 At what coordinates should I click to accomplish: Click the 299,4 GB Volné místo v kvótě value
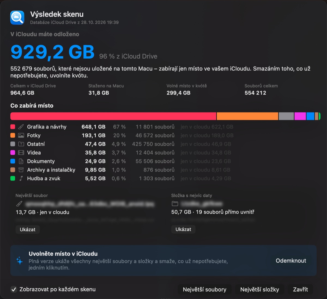coord(178,93)
